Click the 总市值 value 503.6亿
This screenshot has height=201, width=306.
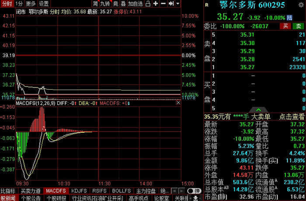(x=243, y=182)
